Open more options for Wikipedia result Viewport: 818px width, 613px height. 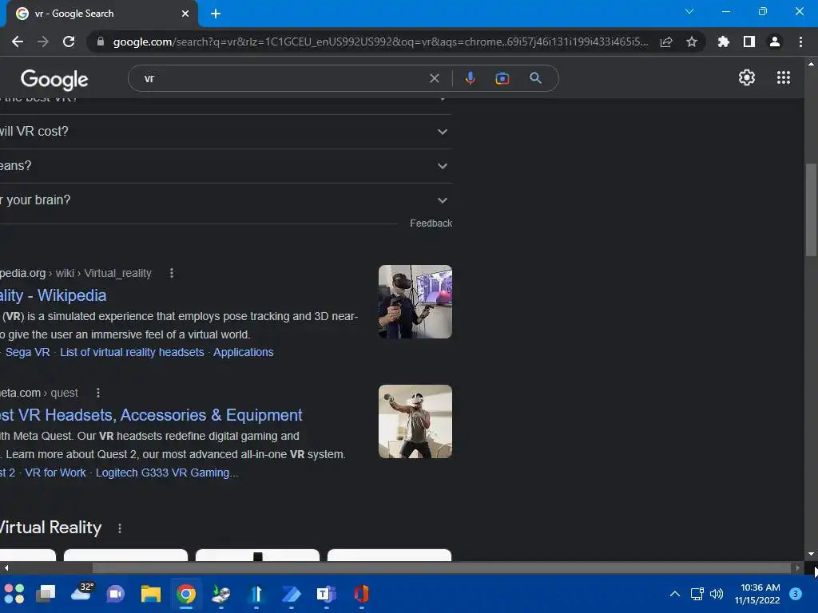click(x=172, y=273)
